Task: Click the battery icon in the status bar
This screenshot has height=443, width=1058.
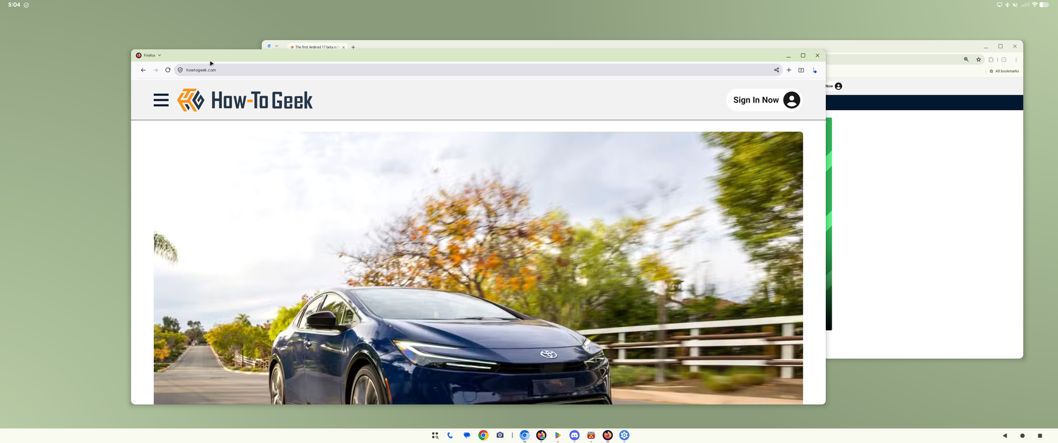Action: [1045, 4]
